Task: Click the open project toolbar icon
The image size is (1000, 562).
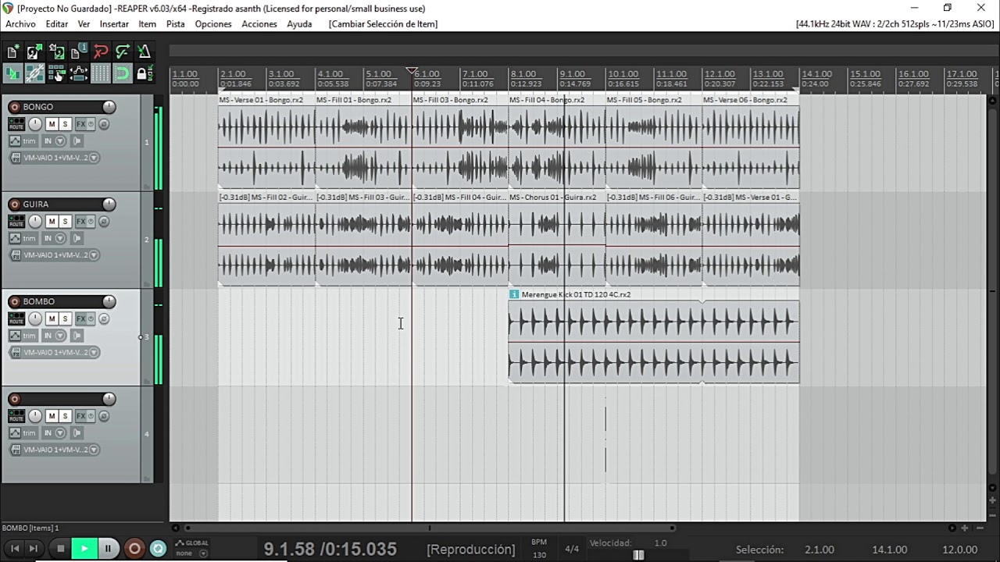Action: coord(34,52)
